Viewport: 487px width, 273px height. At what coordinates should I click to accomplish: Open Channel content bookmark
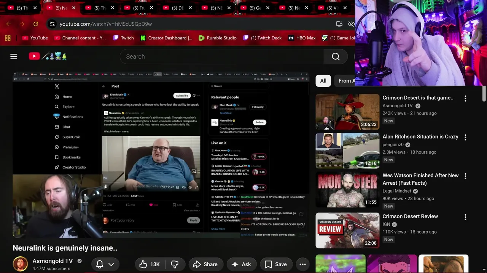pos(80,38)
